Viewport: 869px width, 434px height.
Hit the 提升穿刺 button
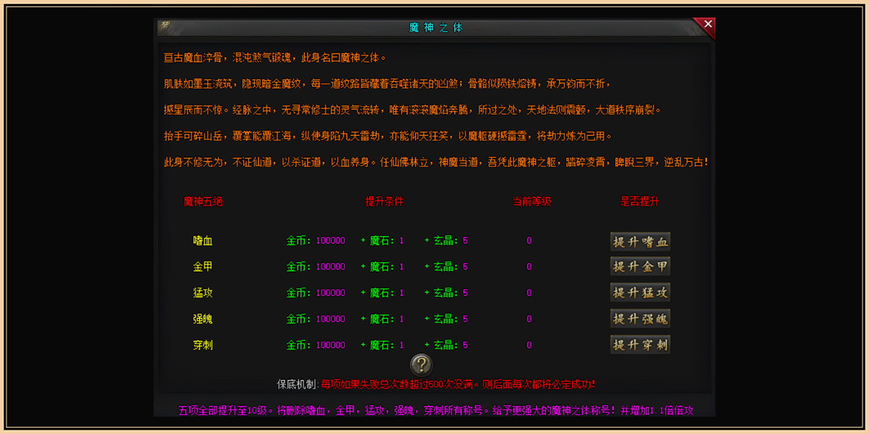(x=640, y=345)
